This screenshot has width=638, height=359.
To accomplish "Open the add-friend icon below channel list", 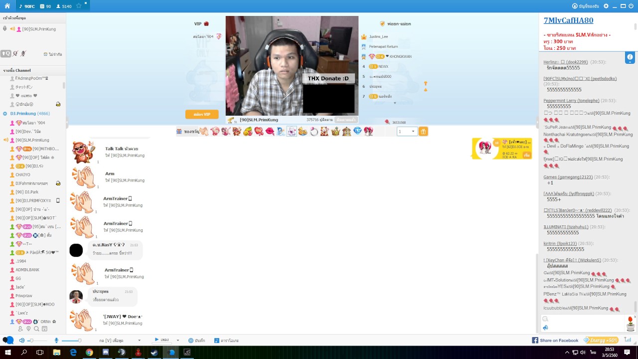I will point(20,329).
